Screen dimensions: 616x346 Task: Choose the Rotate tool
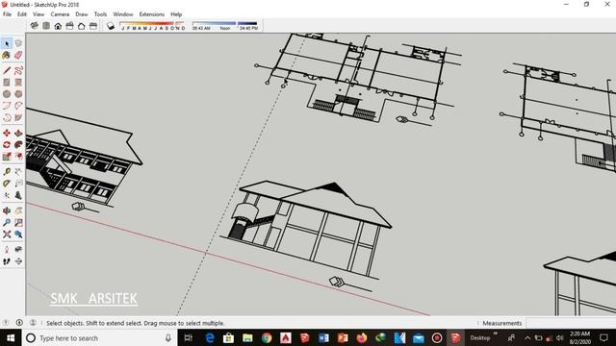(x=7, y=145)
